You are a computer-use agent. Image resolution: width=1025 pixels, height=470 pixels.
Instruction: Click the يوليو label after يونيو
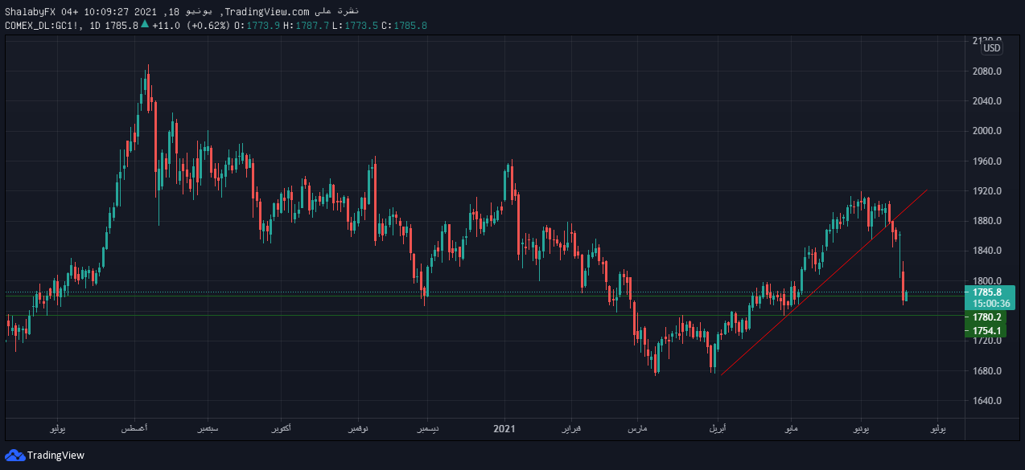coord(938,430)
